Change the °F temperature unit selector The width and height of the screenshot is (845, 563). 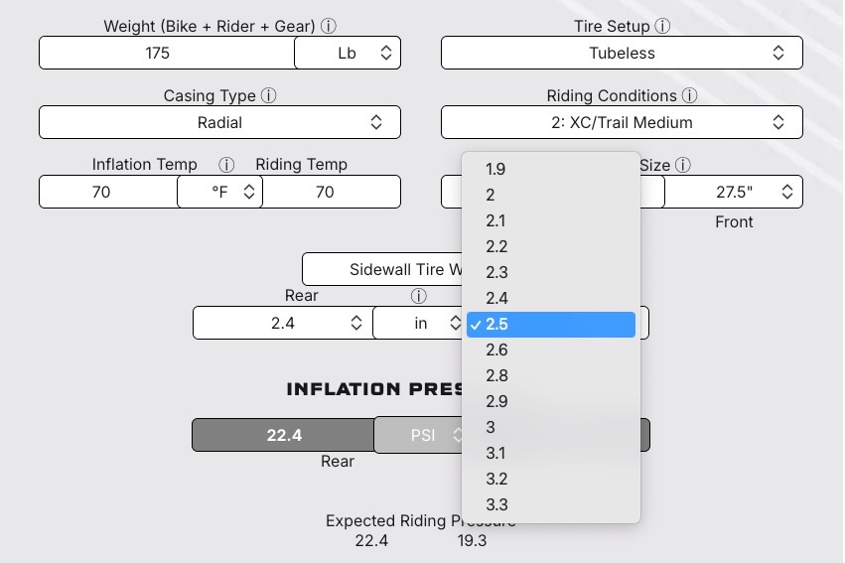(220, 192)
